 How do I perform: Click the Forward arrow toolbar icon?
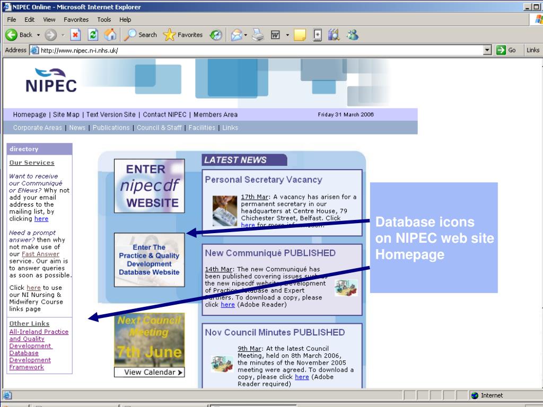[50, 34]
